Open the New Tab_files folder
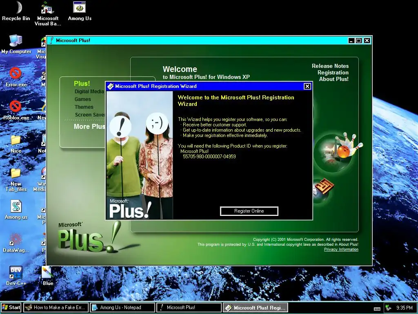The image size is (418, 314). point(16,179)
